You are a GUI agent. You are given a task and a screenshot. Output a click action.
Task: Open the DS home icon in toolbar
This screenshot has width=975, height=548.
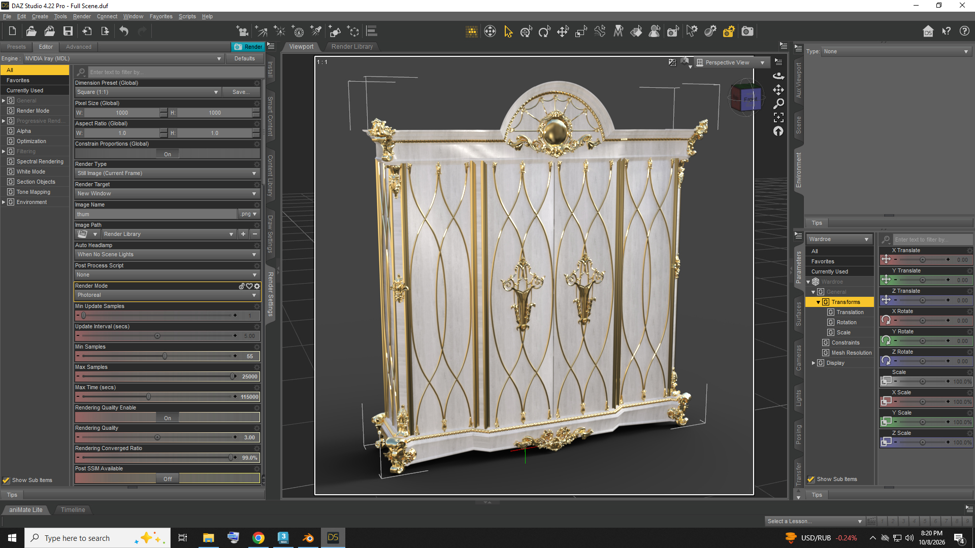click(x=928, y=31)
